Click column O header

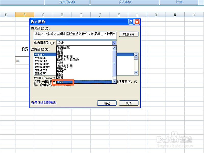tap(194, 15)
